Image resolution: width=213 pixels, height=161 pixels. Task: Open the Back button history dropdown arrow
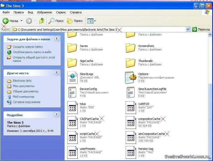21,21
